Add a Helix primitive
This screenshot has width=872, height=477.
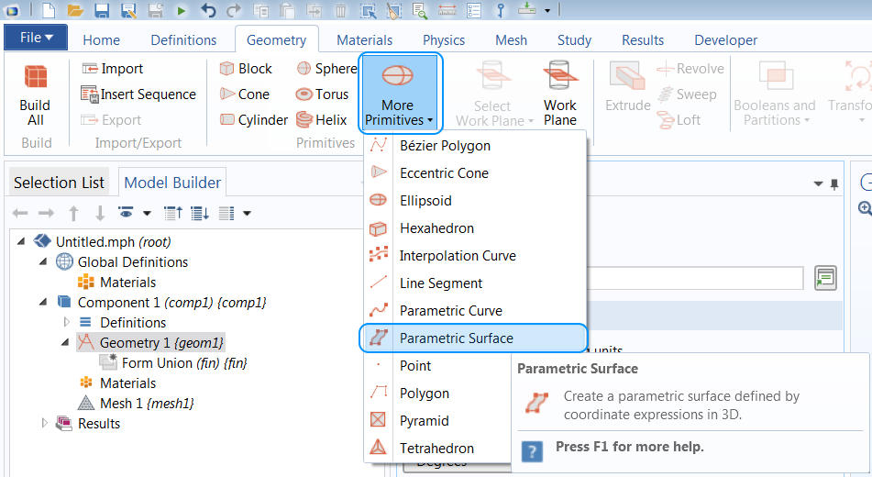(322, 119)
